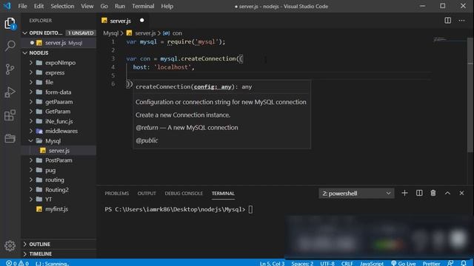
Task: Select the Terminal panel tab
Action: coord(223,194)
